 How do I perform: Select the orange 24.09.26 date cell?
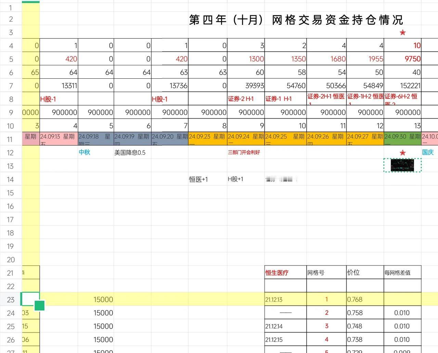(326, 139)
